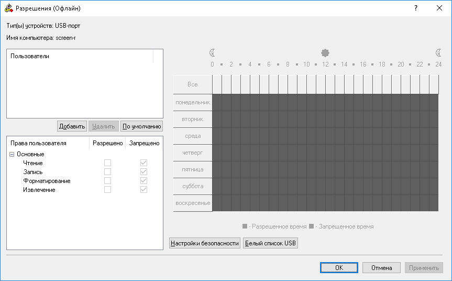The width and height of the screenshot is (452, 281).
Task: Toggle the denied checkbox for Запись
Action: (x=144, y=172)
